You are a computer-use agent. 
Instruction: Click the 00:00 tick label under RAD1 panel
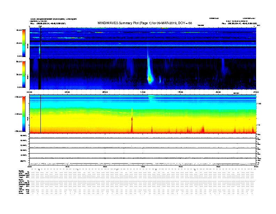29,92
